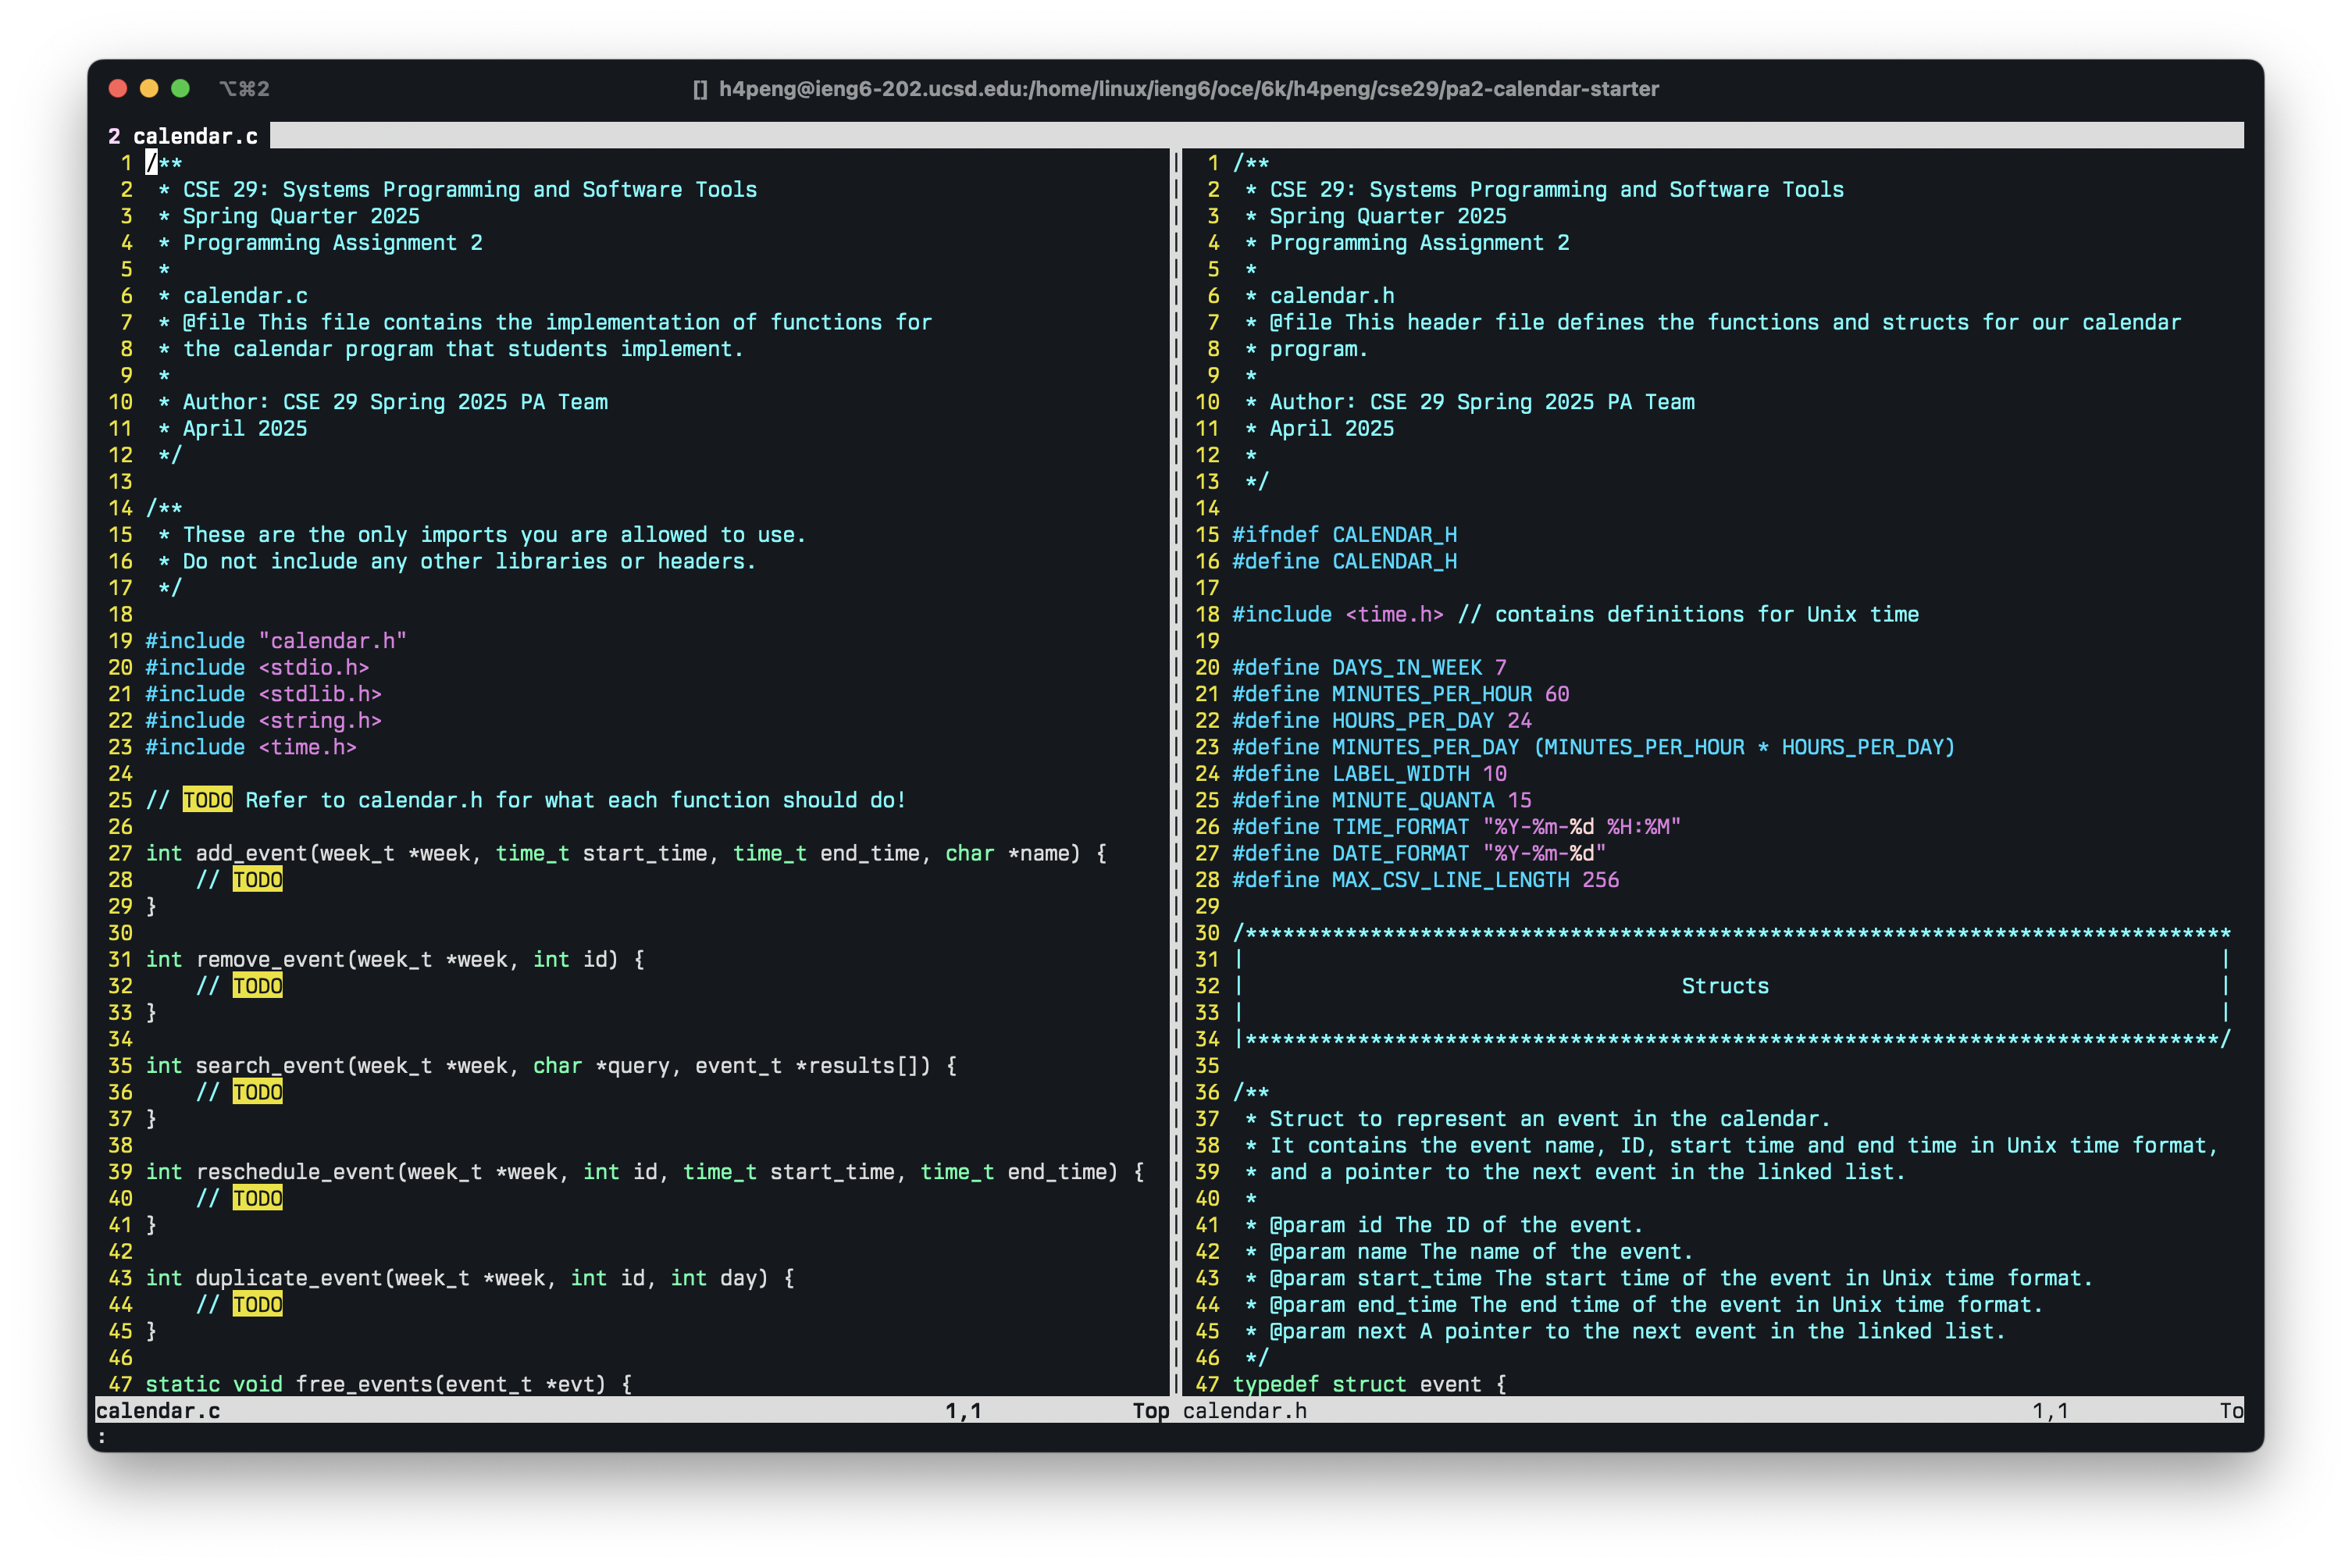2352x1568 pixels.
Task: Focus the calendar.h status bar label
Action: 1244,1410
